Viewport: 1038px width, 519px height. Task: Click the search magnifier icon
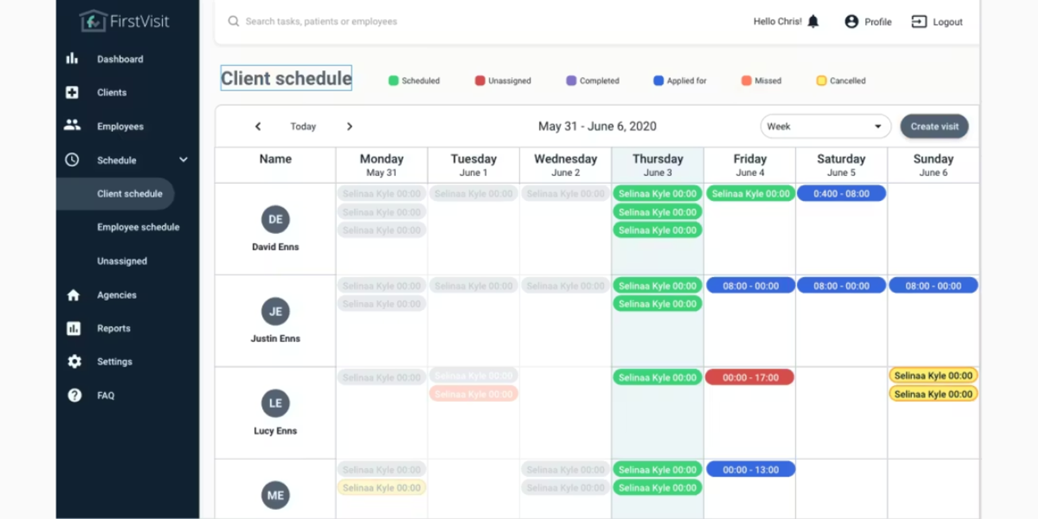(234, 21)
